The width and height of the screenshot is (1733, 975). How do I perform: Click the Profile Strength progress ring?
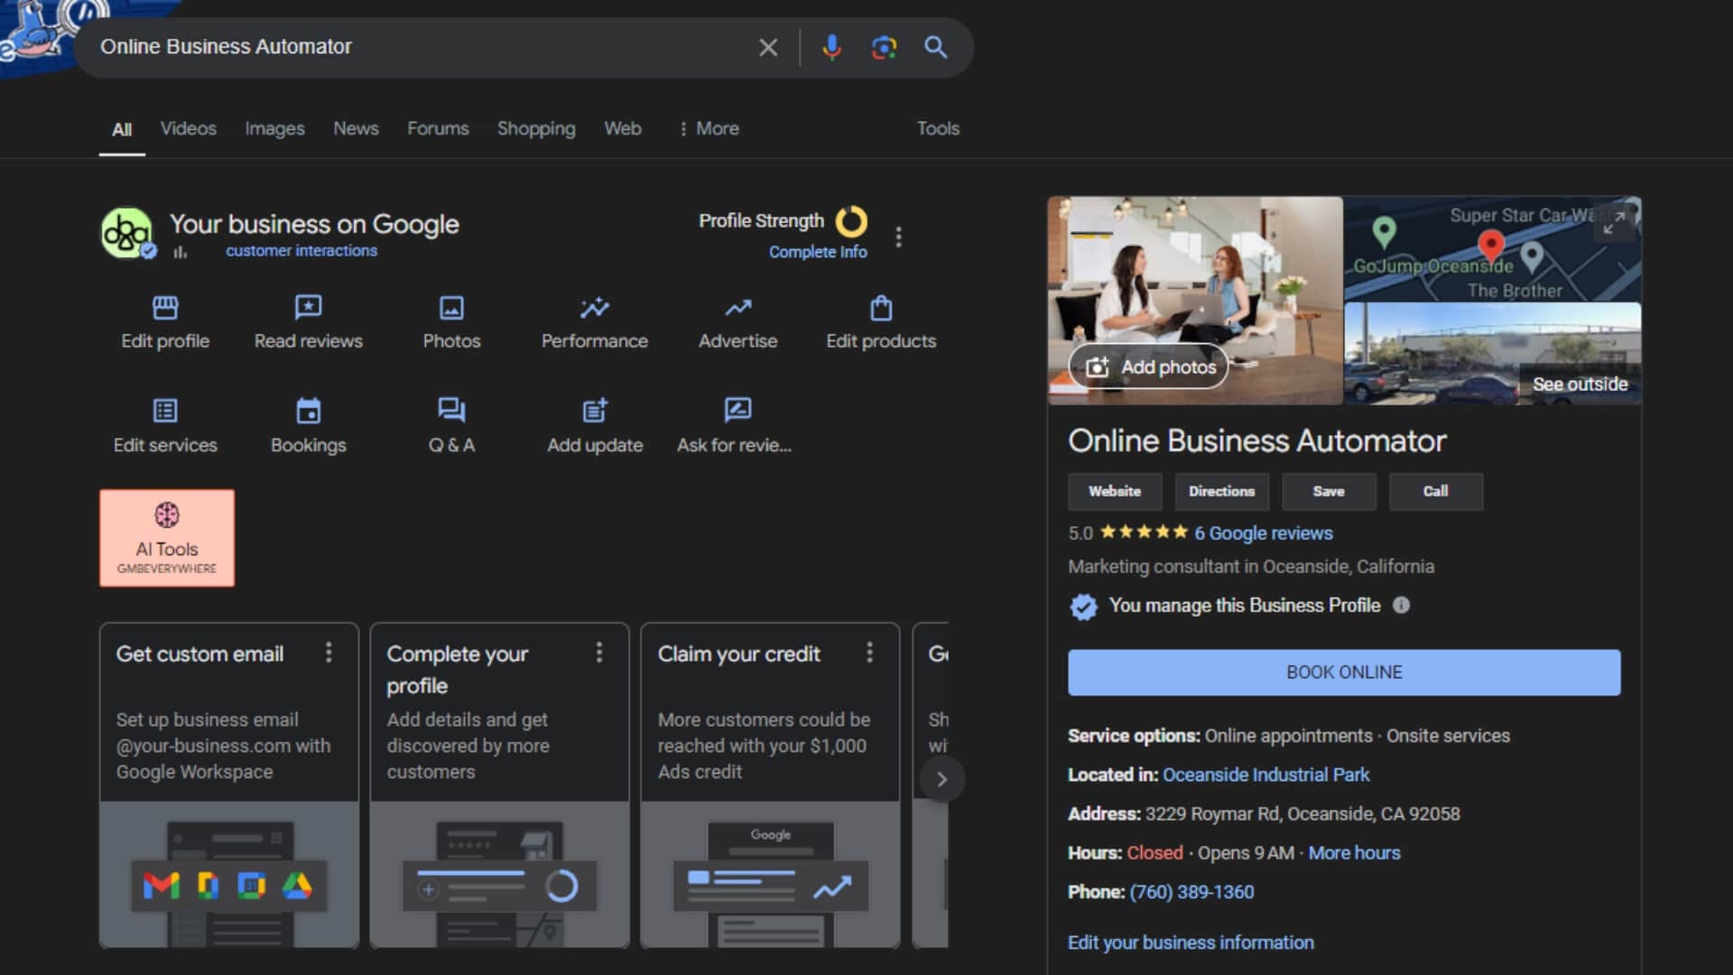(851, 221)
